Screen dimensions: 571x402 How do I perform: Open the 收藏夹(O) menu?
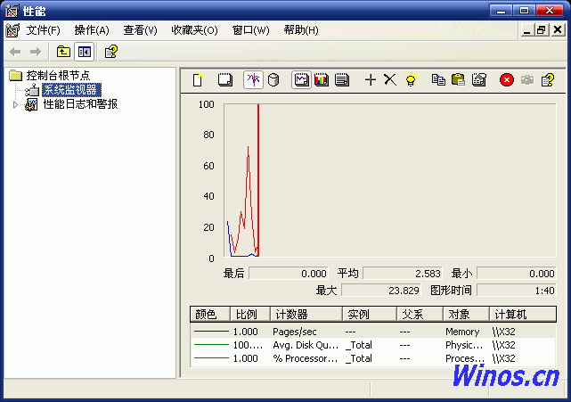pyautogui.click(x=194, y=30)
